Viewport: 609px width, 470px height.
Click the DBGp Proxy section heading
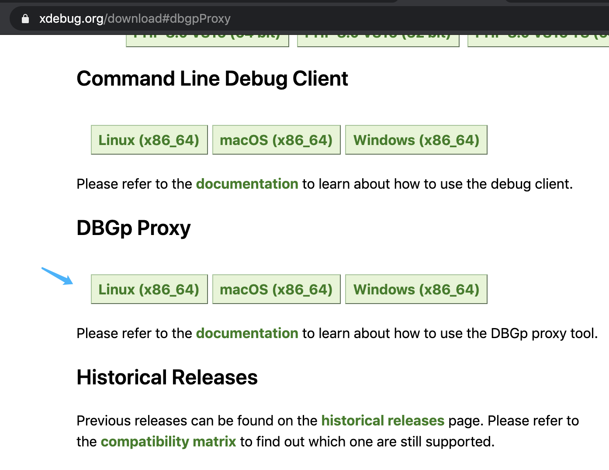(133, 228)
